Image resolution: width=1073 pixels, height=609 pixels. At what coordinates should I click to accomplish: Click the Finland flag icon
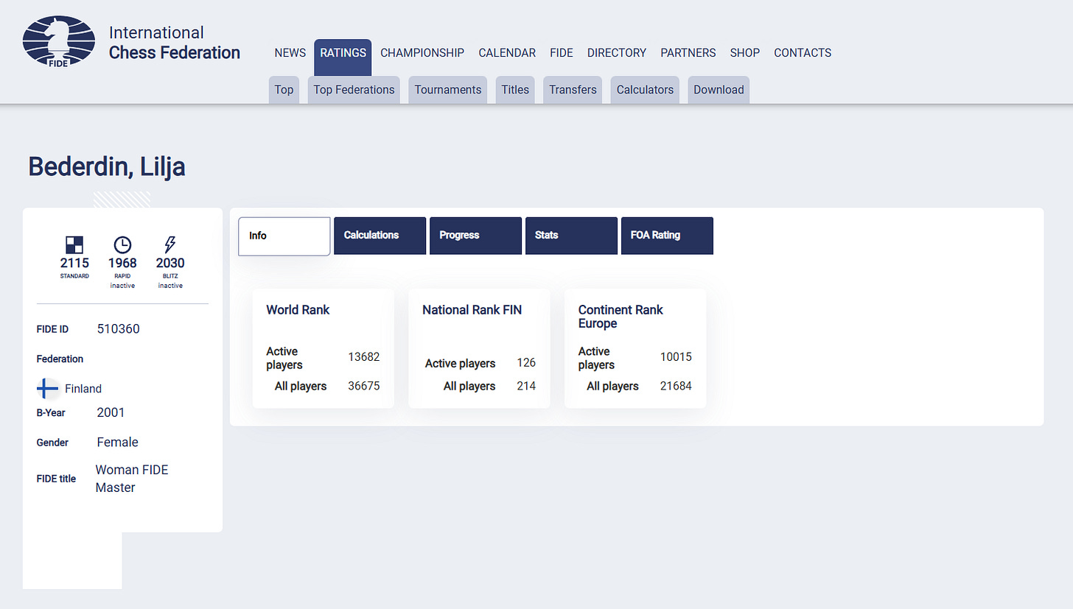(x=48, y=388)
